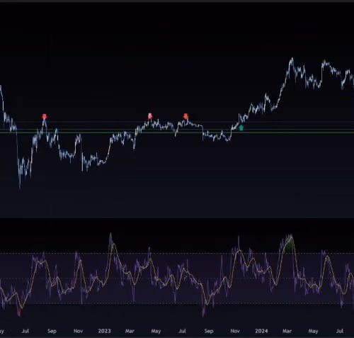This screenshot has height=338, width=354.
Task: Click the May label between Mar and Jul 2023
Action: coord(156,331)
